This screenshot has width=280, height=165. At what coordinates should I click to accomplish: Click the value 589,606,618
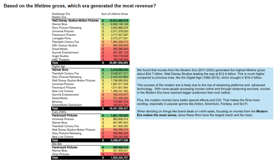coord(120,147)
